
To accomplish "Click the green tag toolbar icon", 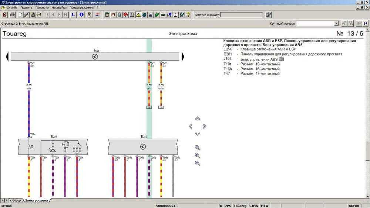I will [x=157, y=15].
